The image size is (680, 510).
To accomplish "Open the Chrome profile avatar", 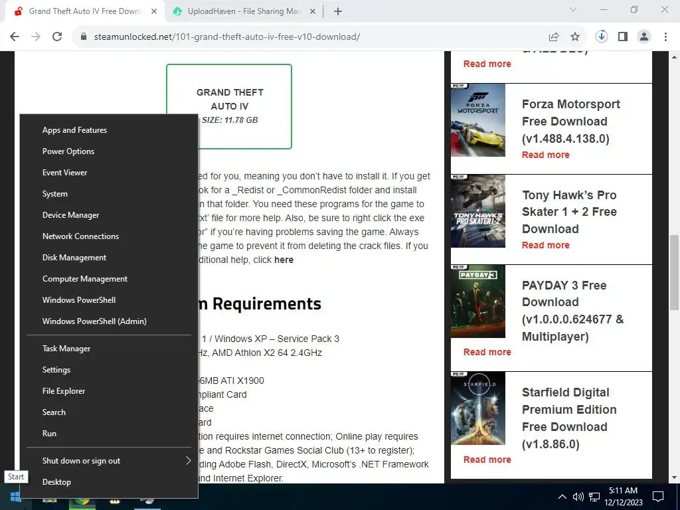I will point(644,37).
